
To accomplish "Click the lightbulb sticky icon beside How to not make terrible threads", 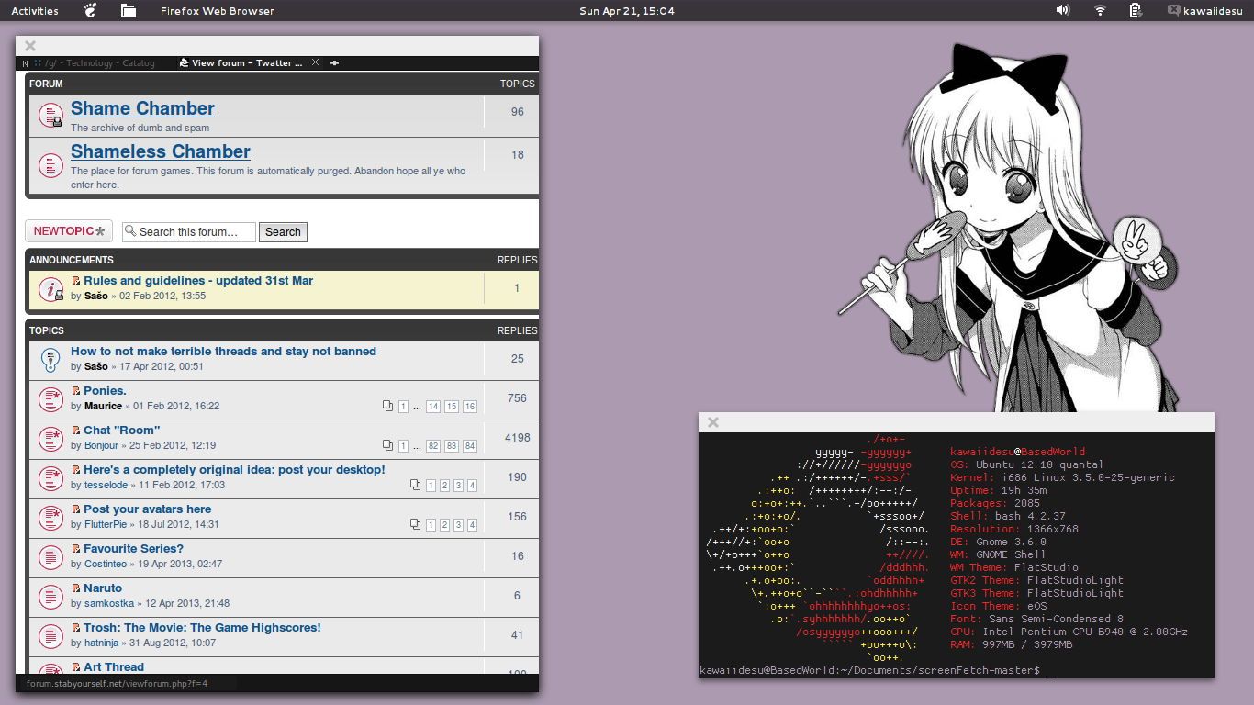I will (x=50, y=361).
